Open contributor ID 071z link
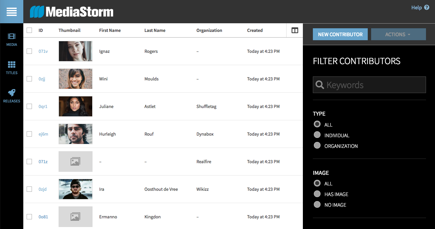 tap(43, 162)
